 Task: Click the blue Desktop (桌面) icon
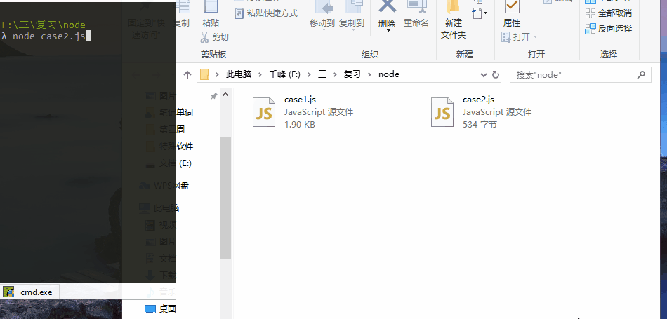[x=150, y=308]
